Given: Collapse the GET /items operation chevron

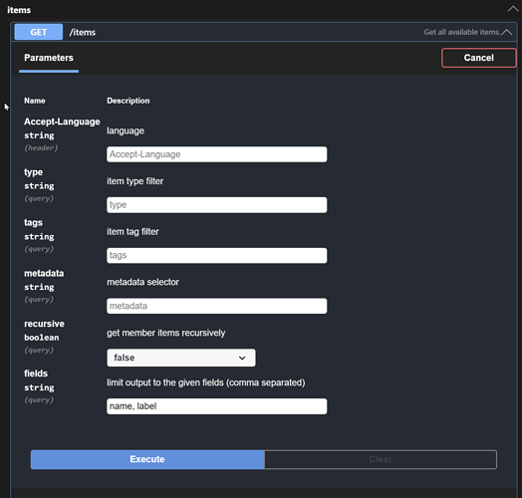Looking at the screenshot, I should pyautogui.click(x=506, y=32).
